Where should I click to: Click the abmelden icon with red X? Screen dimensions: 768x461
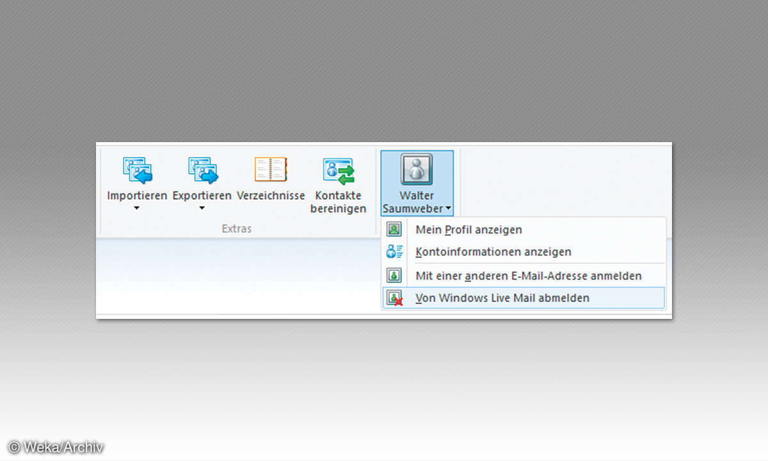[x=395, y=298]
